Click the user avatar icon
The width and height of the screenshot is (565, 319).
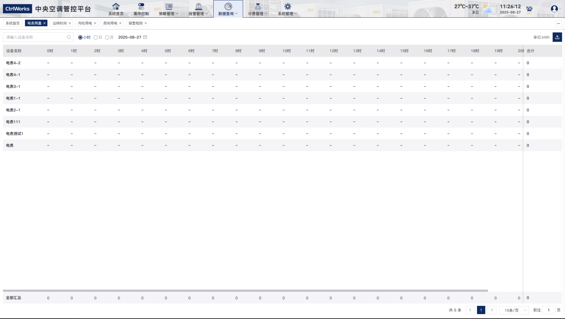(554, 9)
